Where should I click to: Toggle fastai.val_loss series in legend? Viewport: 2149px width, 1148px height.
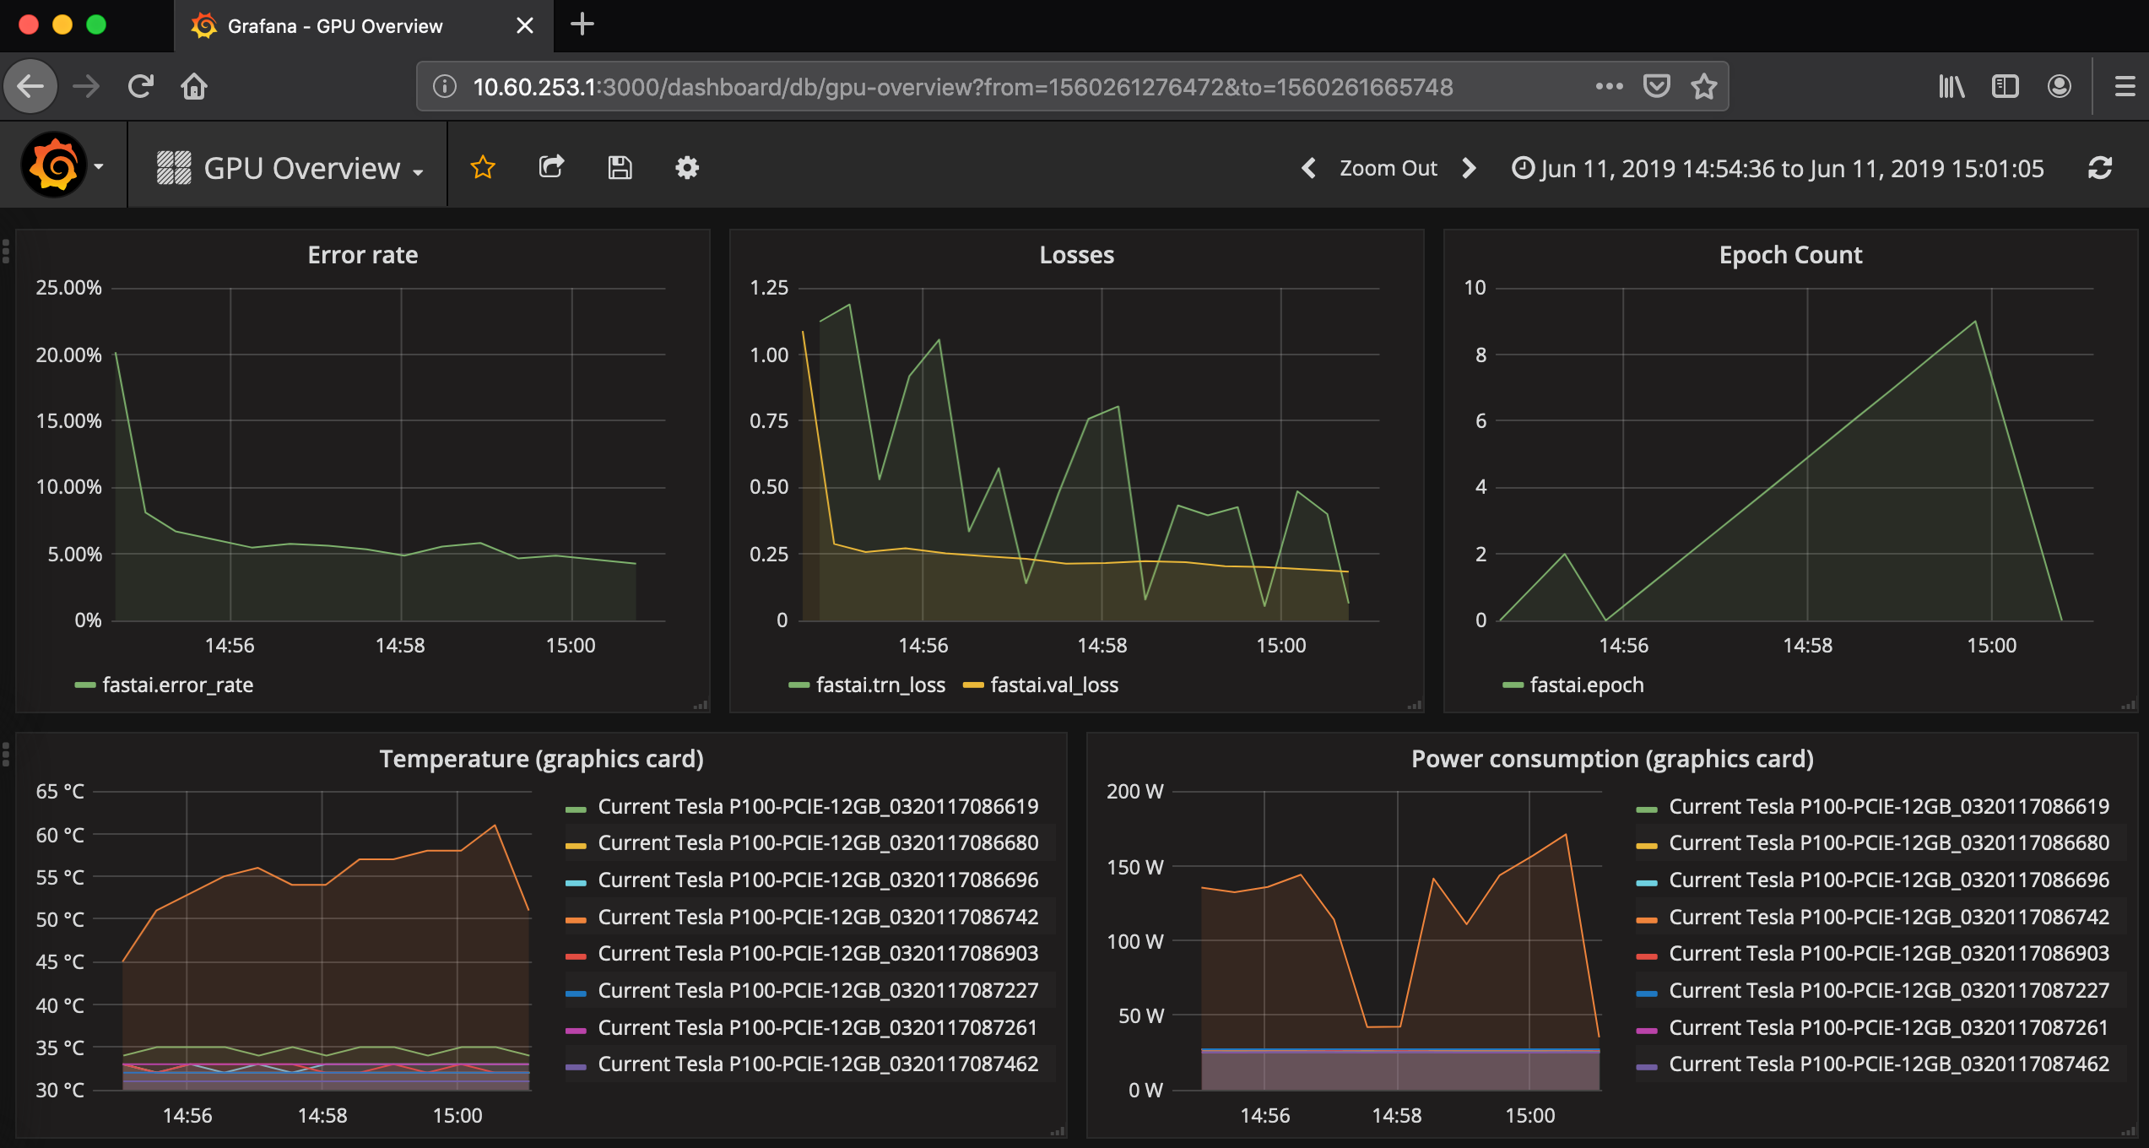pos(1054,685)
